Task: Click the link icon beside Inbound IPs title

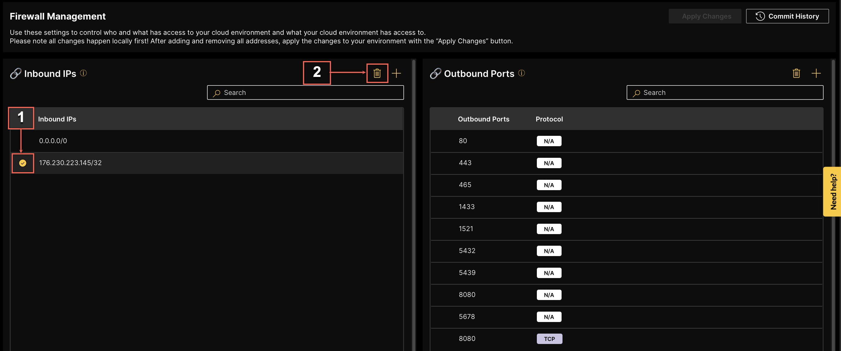Action: tap(15, 73)
